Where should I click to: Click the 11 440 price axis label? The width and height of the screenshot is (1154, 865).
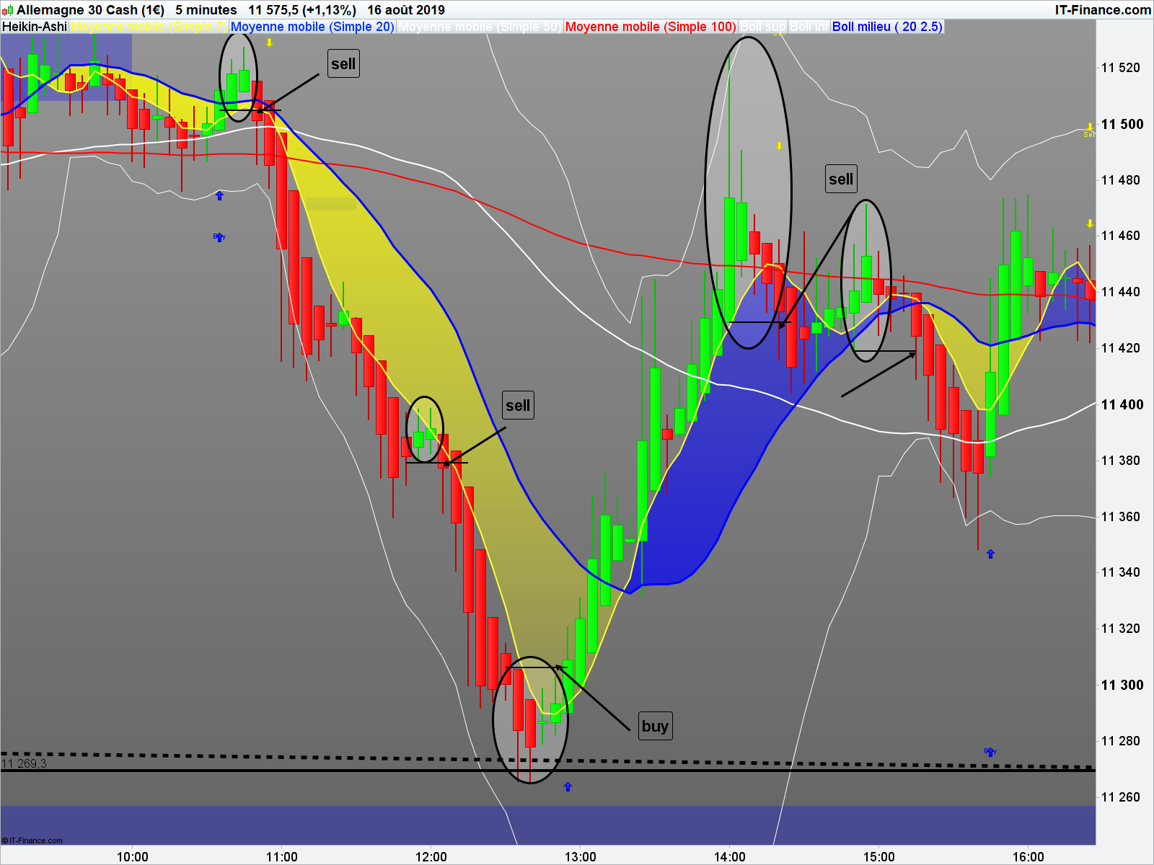1121,292
